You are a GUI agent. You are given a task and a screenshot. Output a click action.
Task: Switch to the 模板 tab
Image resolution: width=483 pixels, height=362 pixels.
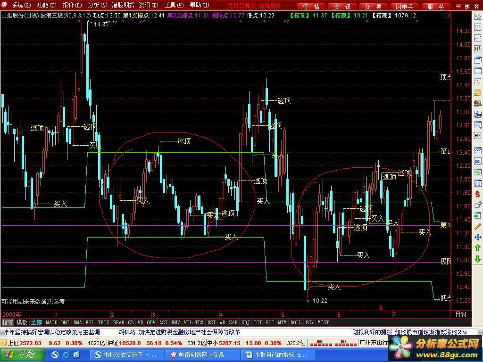(22, 322)
